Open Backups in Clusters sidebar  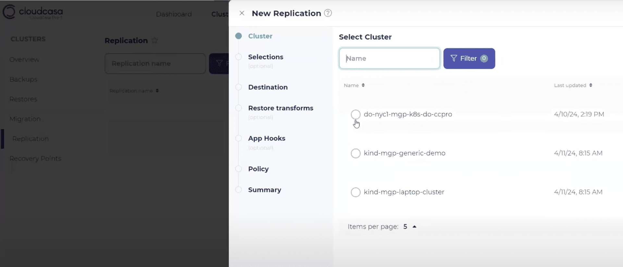23,79
